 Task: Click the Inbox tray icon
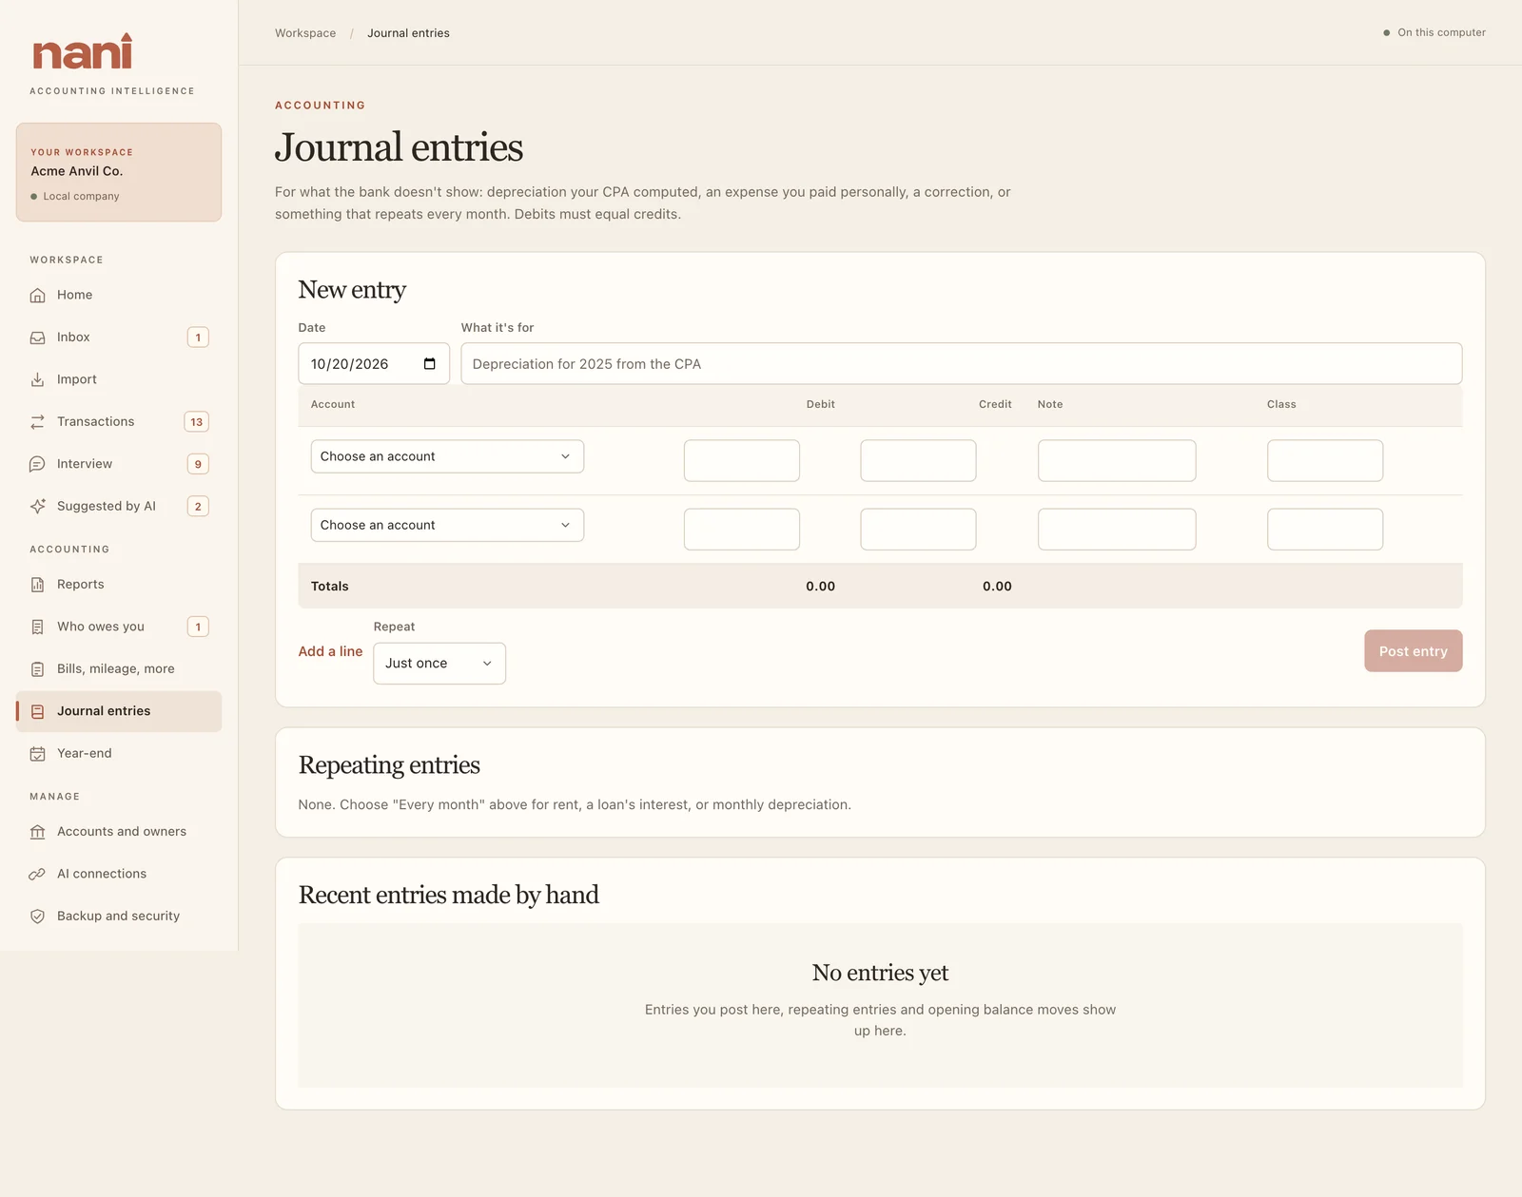37,338
